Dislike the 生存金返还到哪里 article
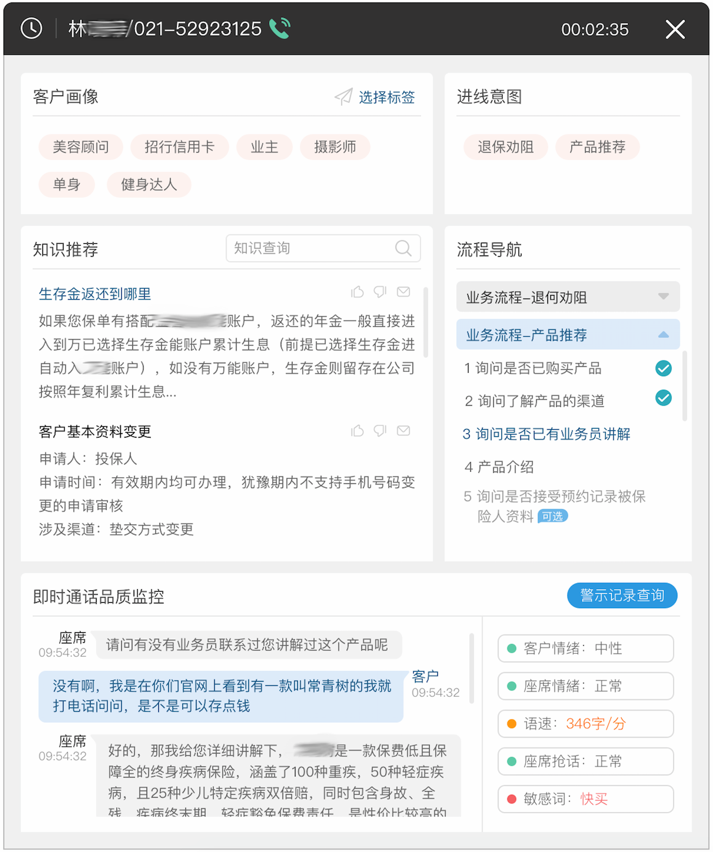The height and width of the screenshot is (852, 713). [381, 292]
